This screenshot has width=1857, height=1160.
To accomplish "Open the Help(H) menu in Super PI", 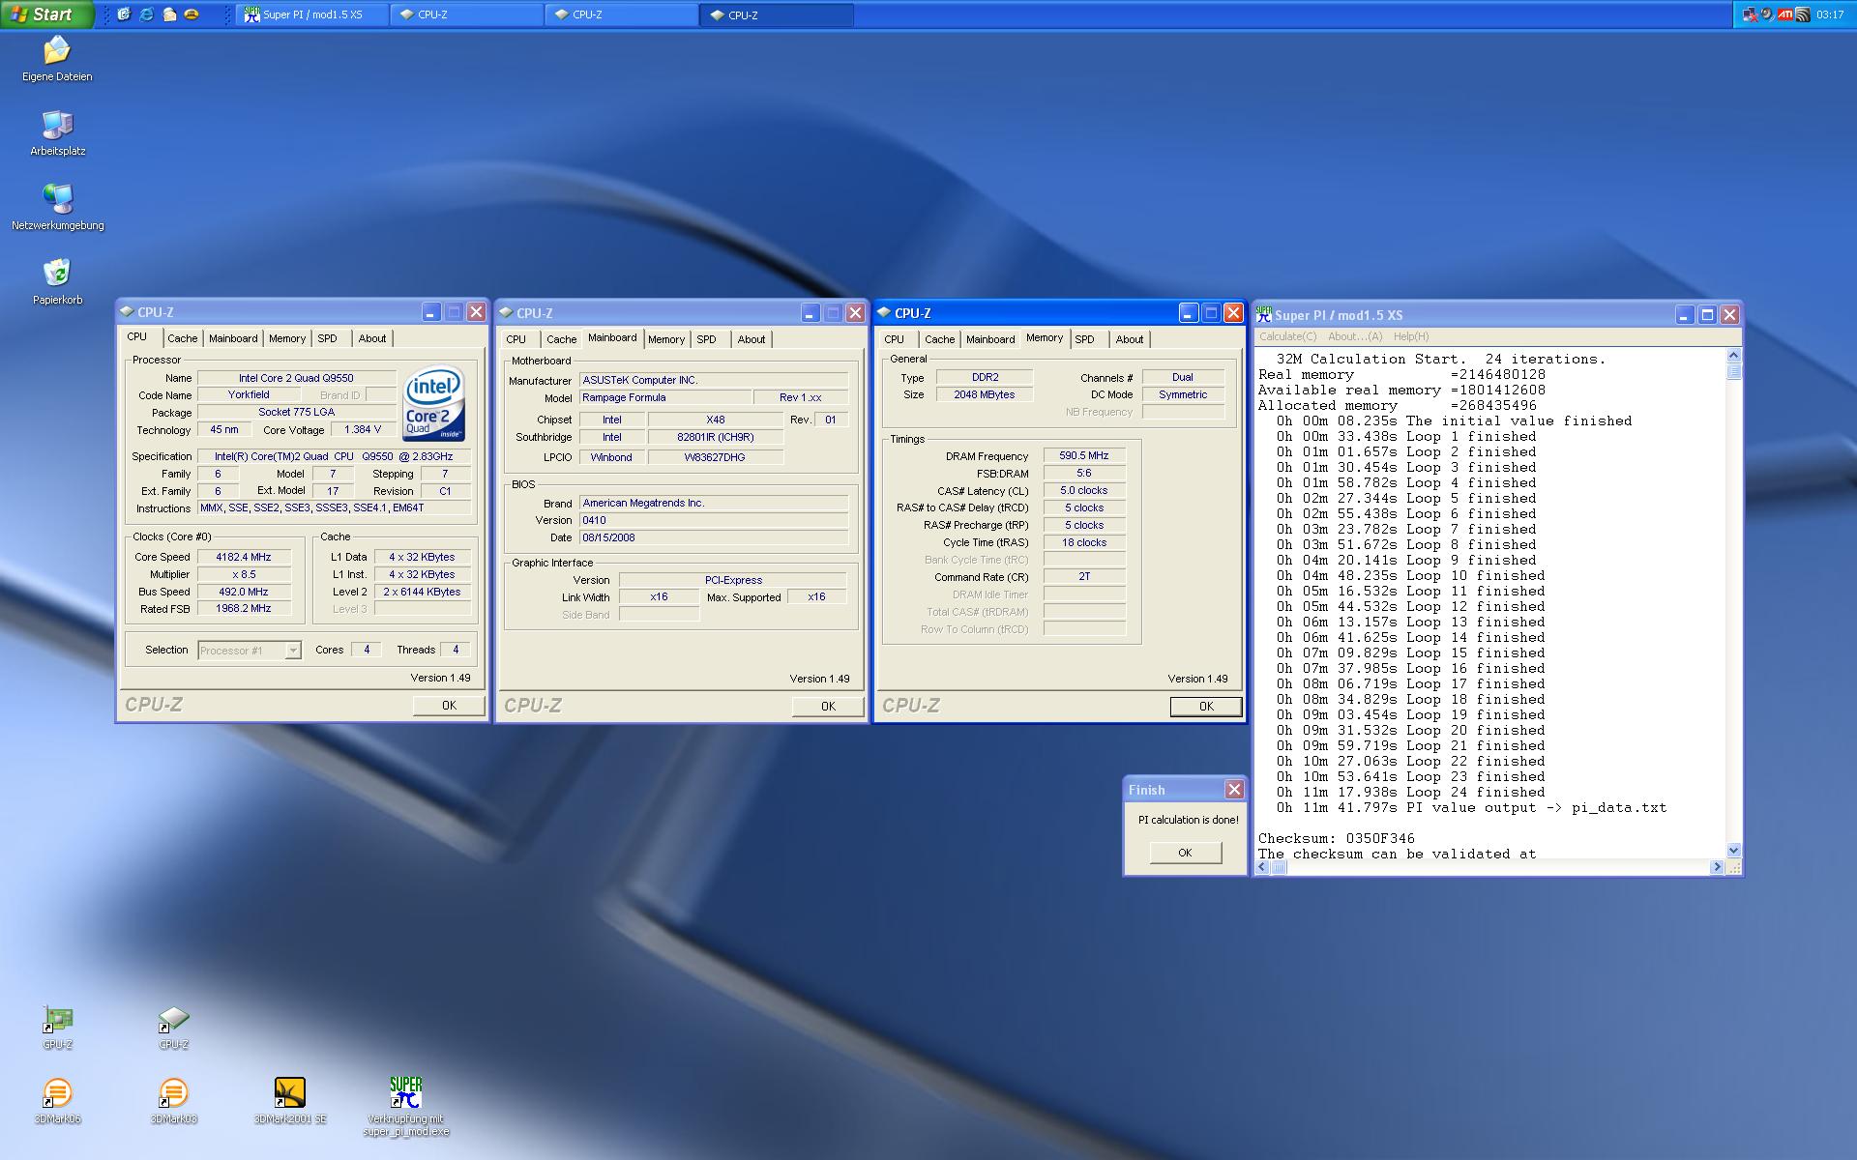I will (x=1411, y=336).
